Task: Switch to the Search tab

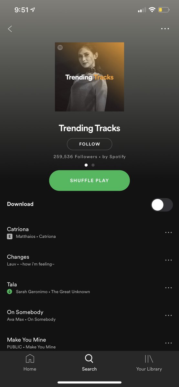Action: [x=89, y=363]
